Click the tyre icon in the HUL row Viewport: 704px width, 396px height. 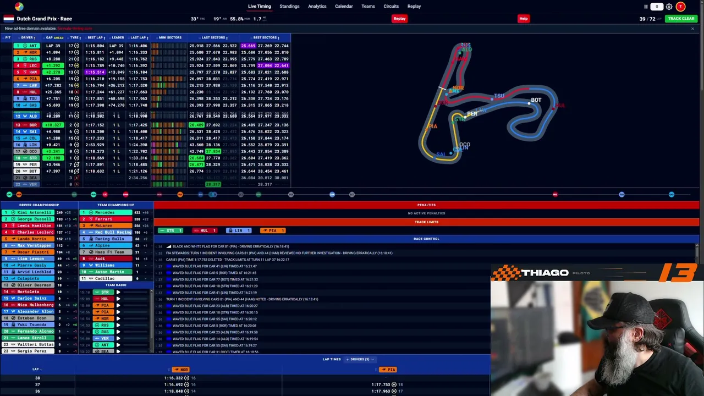click(76, 92)
